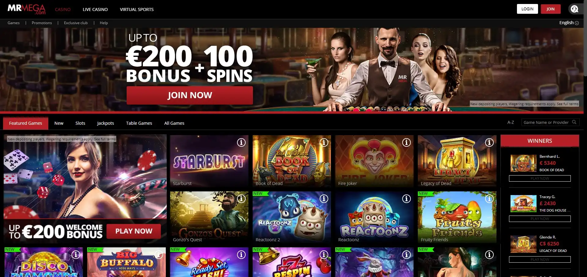Show info for Book of Dead
Image resolution: width=587 pixels, height=277 pixels.
pyautogui.click(x=324, y=142)
